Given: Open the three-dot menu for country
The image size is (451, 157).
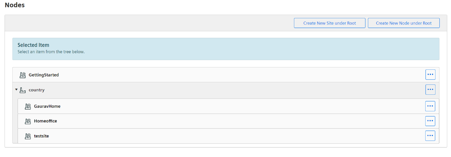Looking at the screenshot, I should coord(430,90).
